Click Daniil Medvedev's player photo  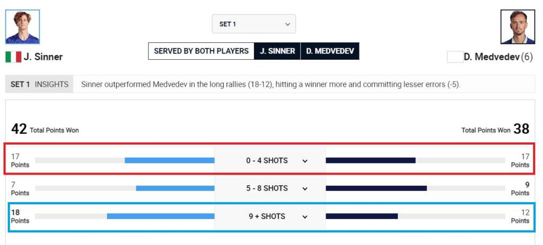point(518,26)
